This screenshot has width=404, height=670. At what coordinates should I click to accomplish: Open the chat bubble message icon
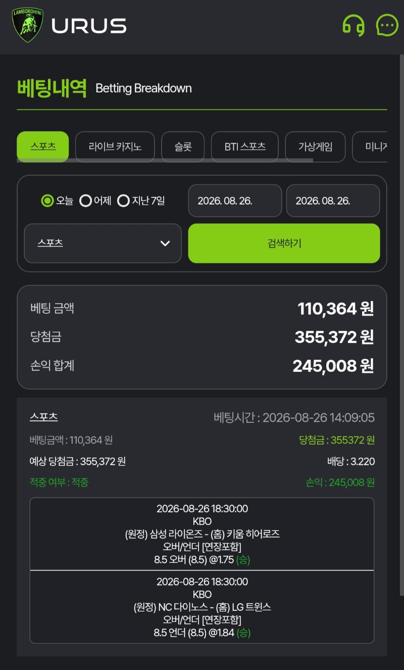pyautogui.click(x=387, y=25)
